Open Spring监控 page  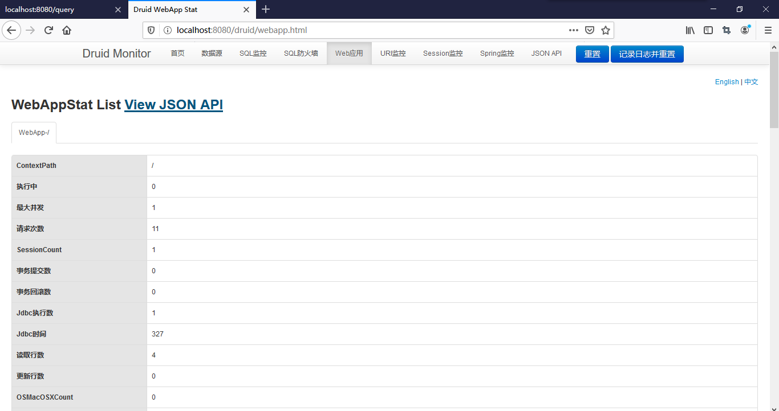(x=497, y=54)
